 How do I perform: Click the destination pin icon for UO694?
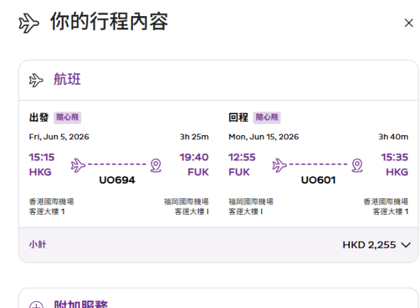pos(155,165)
